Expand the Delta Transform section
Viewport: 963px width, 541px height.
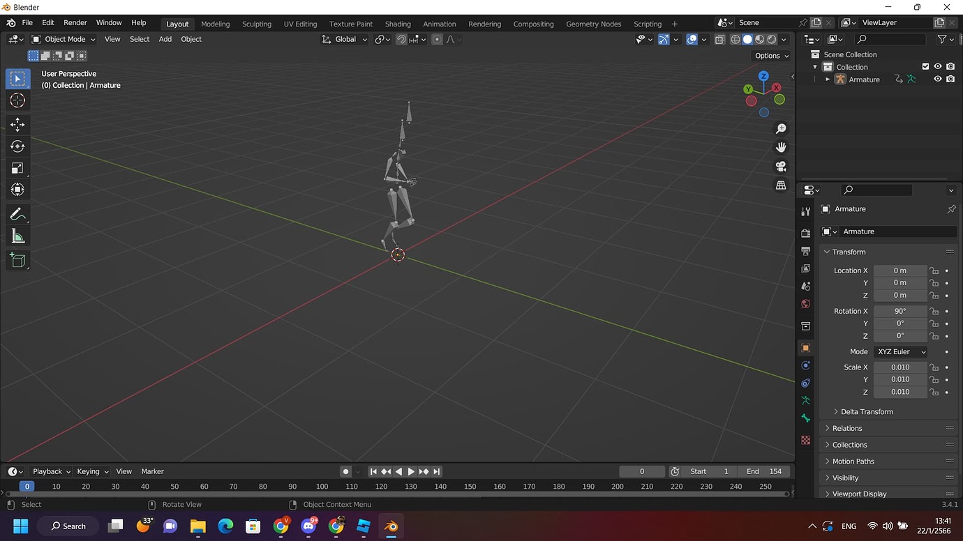pos(867,412)
